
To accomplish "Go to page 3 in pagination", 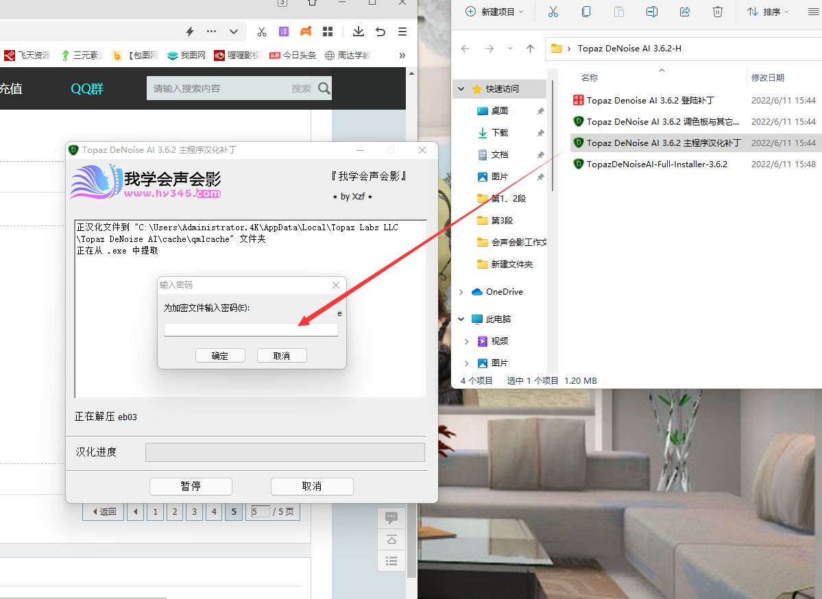I will pyautogui.click(x=195, y=512).
